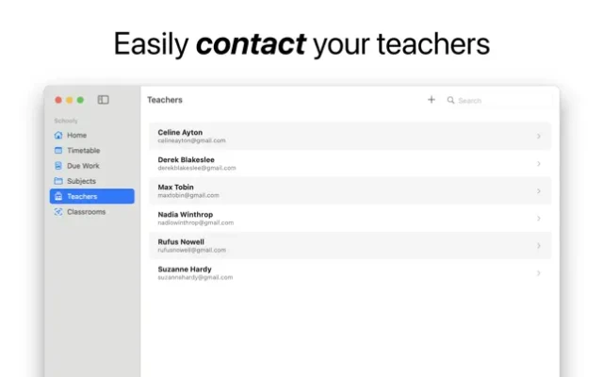Viewport: 603px width, 377px height.
Task: Click the plus icon to add teacher
Action: point(432,100)
